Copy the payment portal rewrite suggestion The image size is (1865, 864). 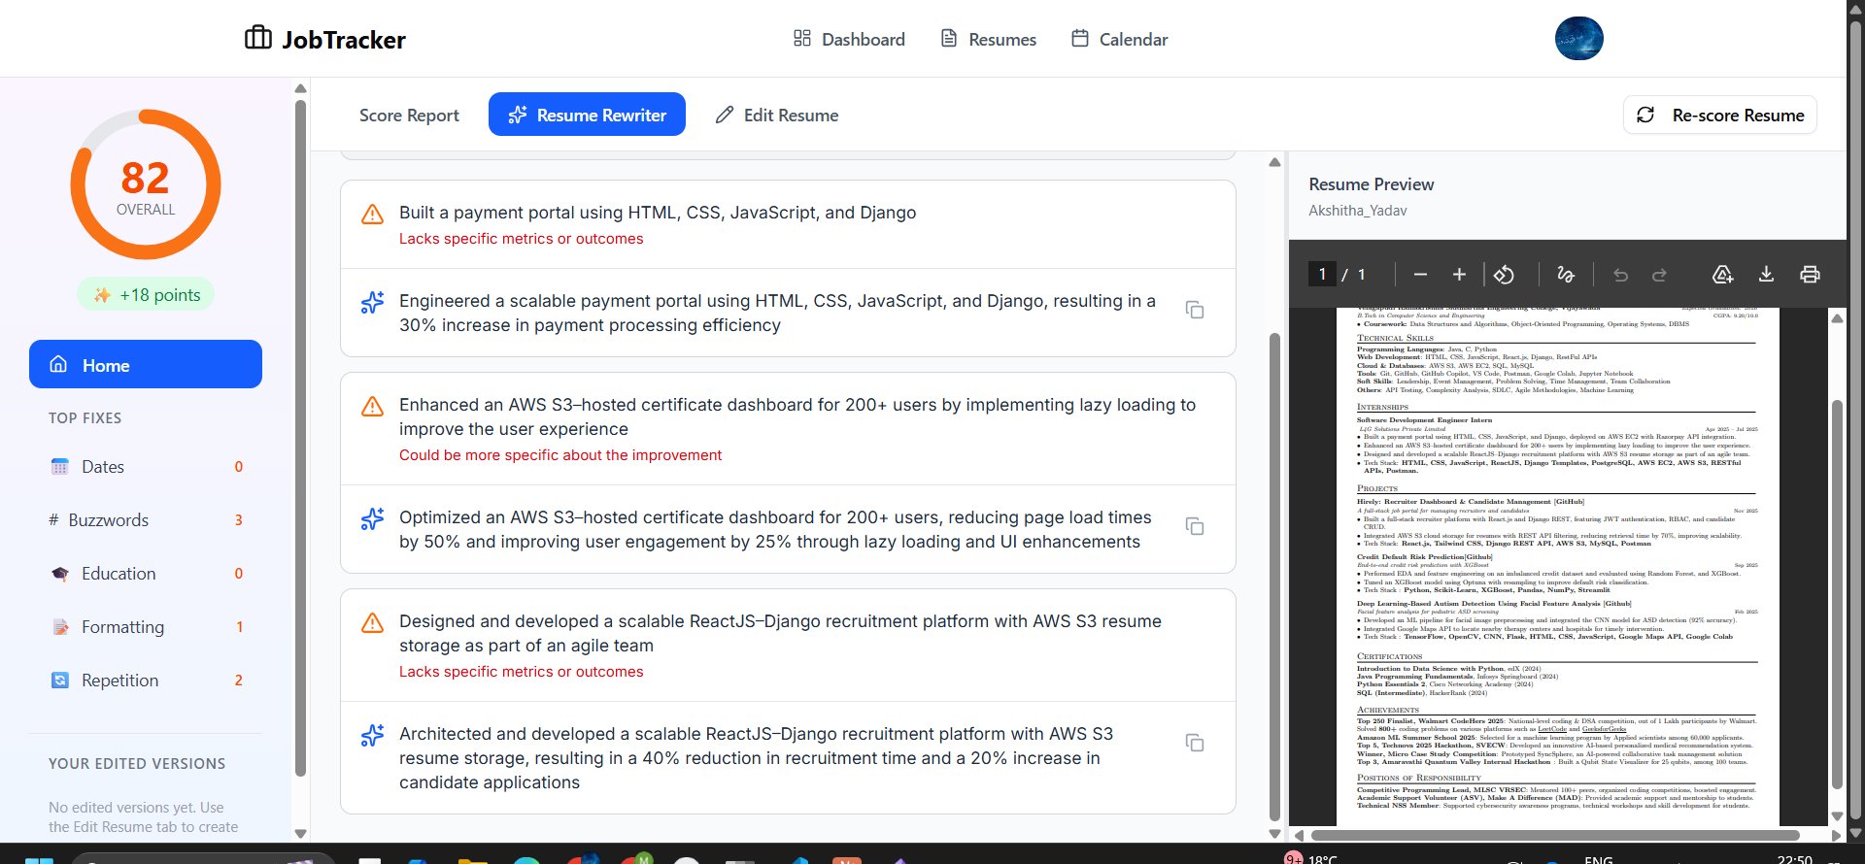[x=1195, y=310]
